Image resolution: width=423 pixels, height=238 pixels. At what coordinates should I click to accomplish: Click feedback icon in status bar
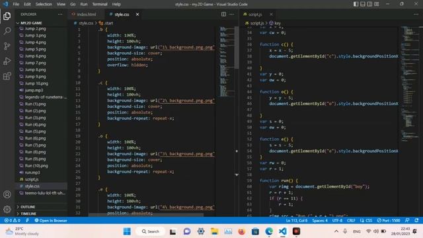pyautogui.click(x=407, y=220)
